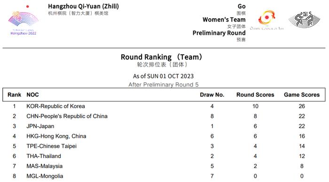Select the NOC column header

32,95
